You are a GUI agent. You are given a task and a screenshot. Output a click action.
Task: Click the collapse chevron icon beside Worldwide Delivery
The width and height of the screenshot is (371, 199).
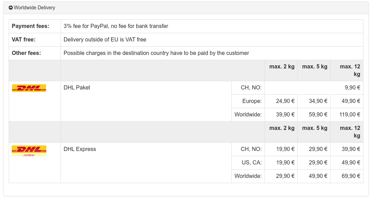[x=11, y=8]
